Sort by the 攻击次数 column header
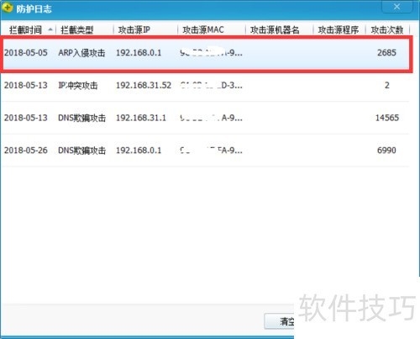The width and height of the screenshot is (420, 339). click(387, 29)
